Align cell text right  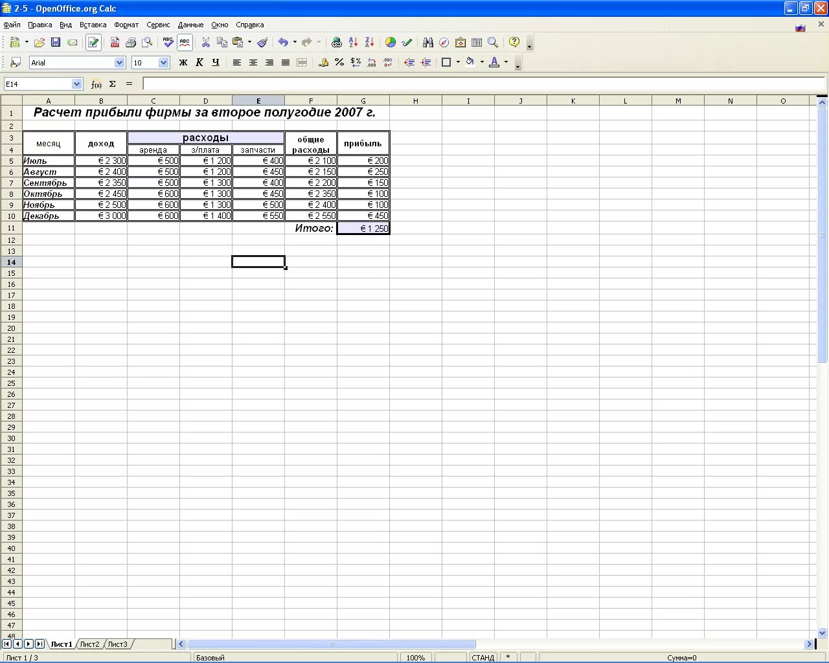click(269, 62)
